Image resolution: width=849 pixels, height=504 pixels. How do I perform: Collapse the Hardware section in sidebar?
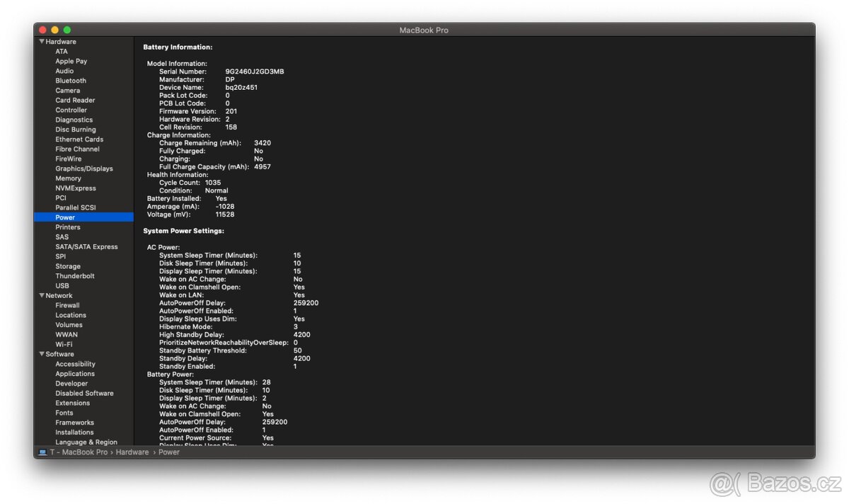coord(41,41)
